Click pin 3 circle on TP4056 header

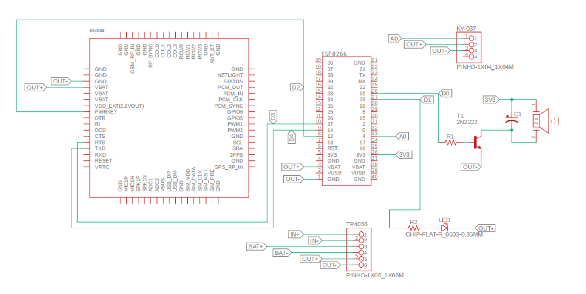click(362, 246)
